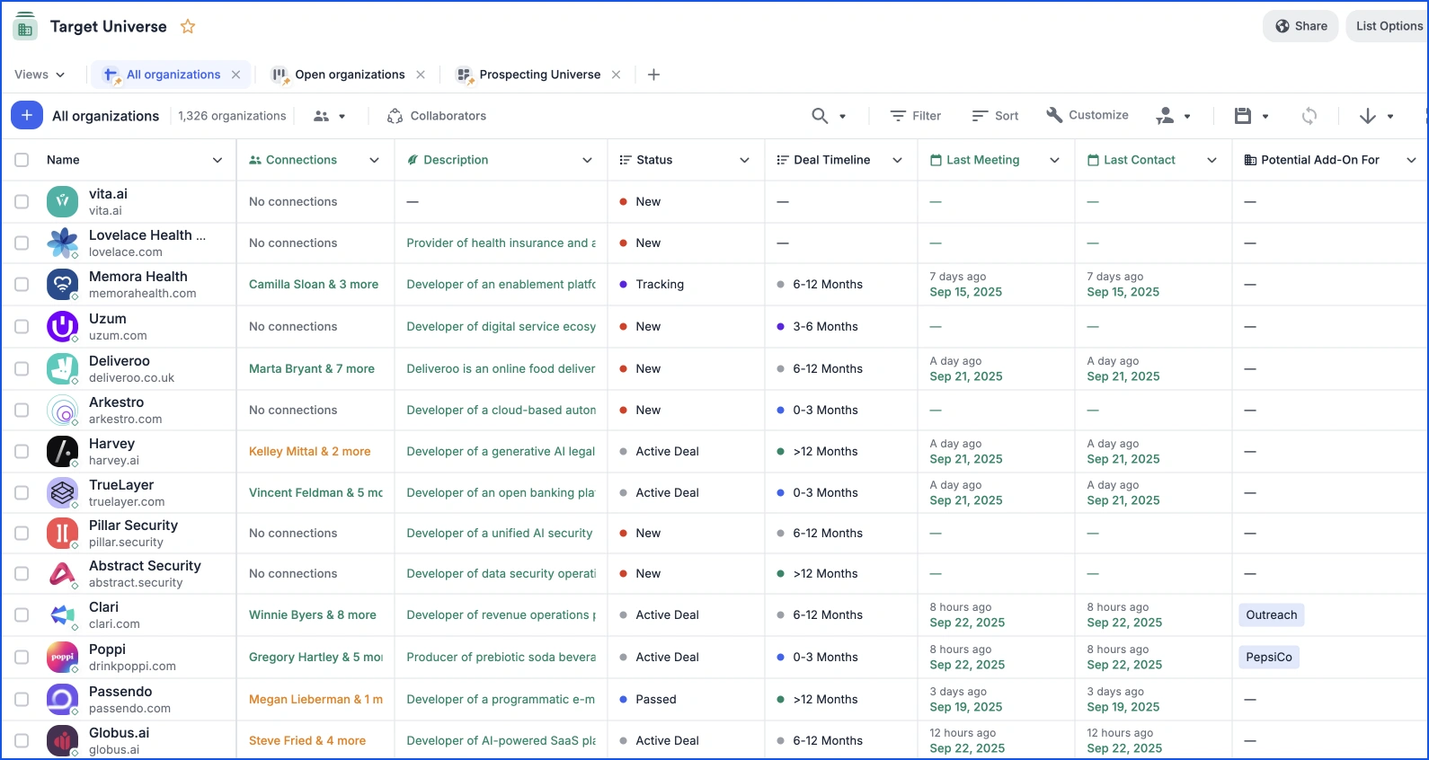Click the Outreach tag in Clari row
This screenshot has width=1429, height=760.
pyautogui.click(x=1272, y=615)
